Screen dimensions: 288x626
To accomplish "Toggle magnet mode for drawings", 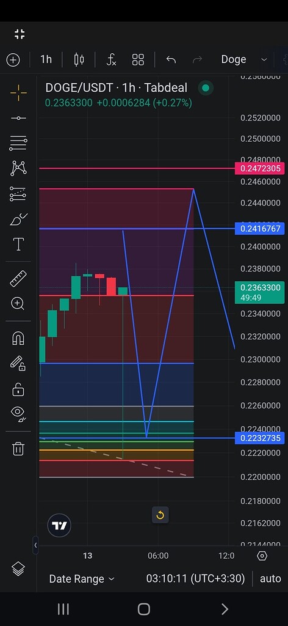I will [x=18, y=338].
